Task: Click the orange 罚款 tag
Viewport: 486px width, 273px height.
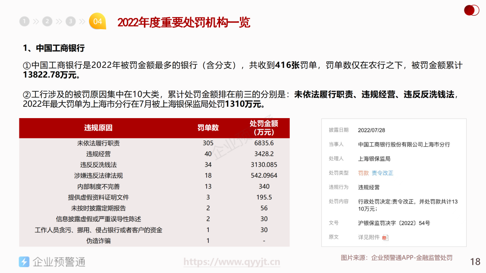Action: [x=363, y=173]
